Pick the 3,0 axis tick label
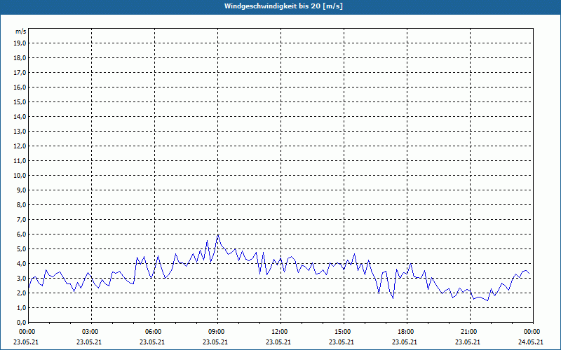Viewport: 561px width, 350px height. point(22,278)
